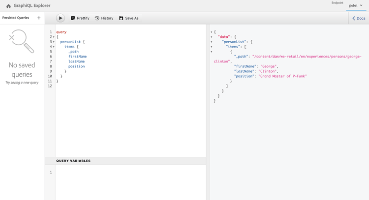Collapse the personList fold arrow on line 3
Screen dimensions: 369x200
(54, 42)
